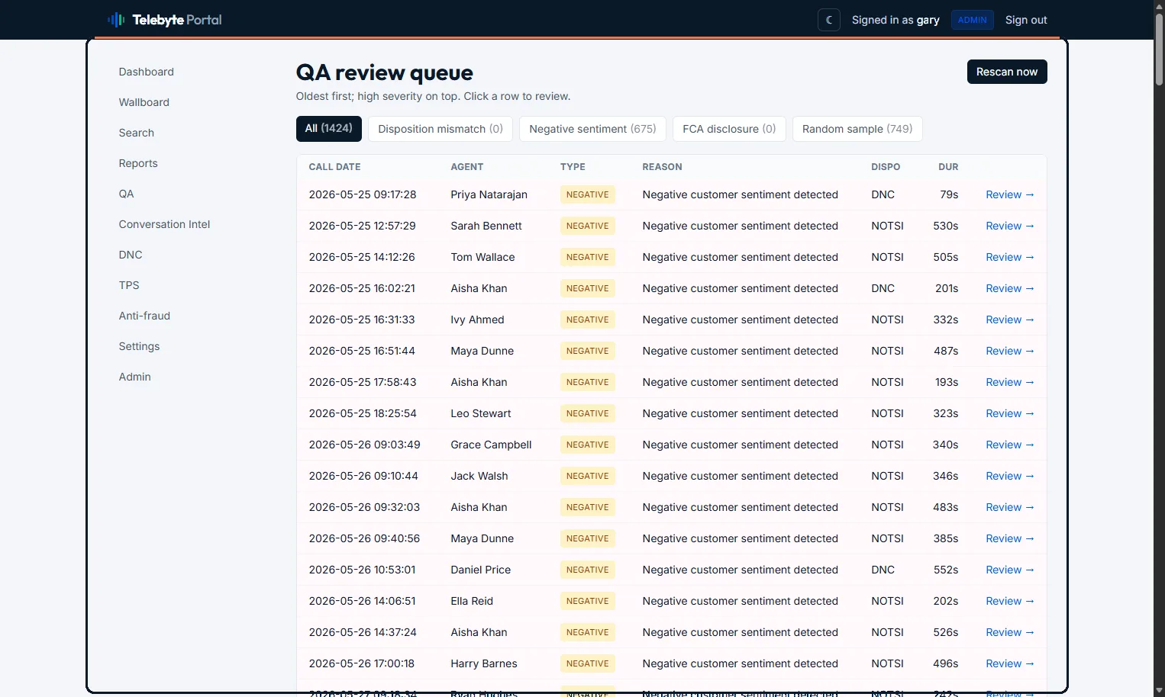Click the REASON column header
The width and height of the screenshot is (1165, 697).
(x=662, y=167)
